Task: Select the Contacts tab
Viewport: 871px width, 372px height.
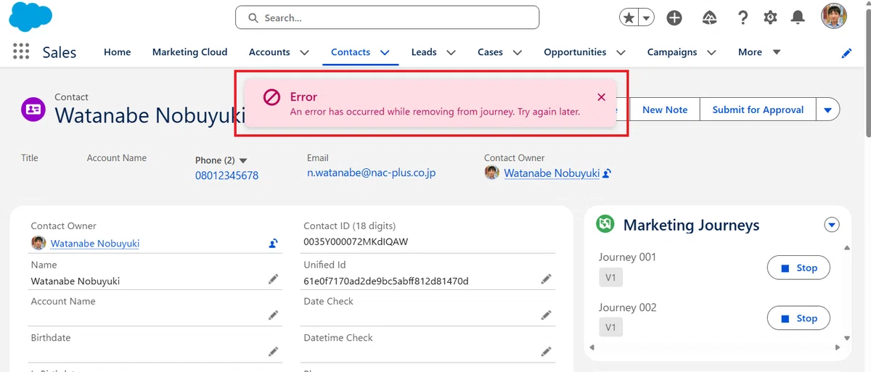Action: [x=351, y=52]
